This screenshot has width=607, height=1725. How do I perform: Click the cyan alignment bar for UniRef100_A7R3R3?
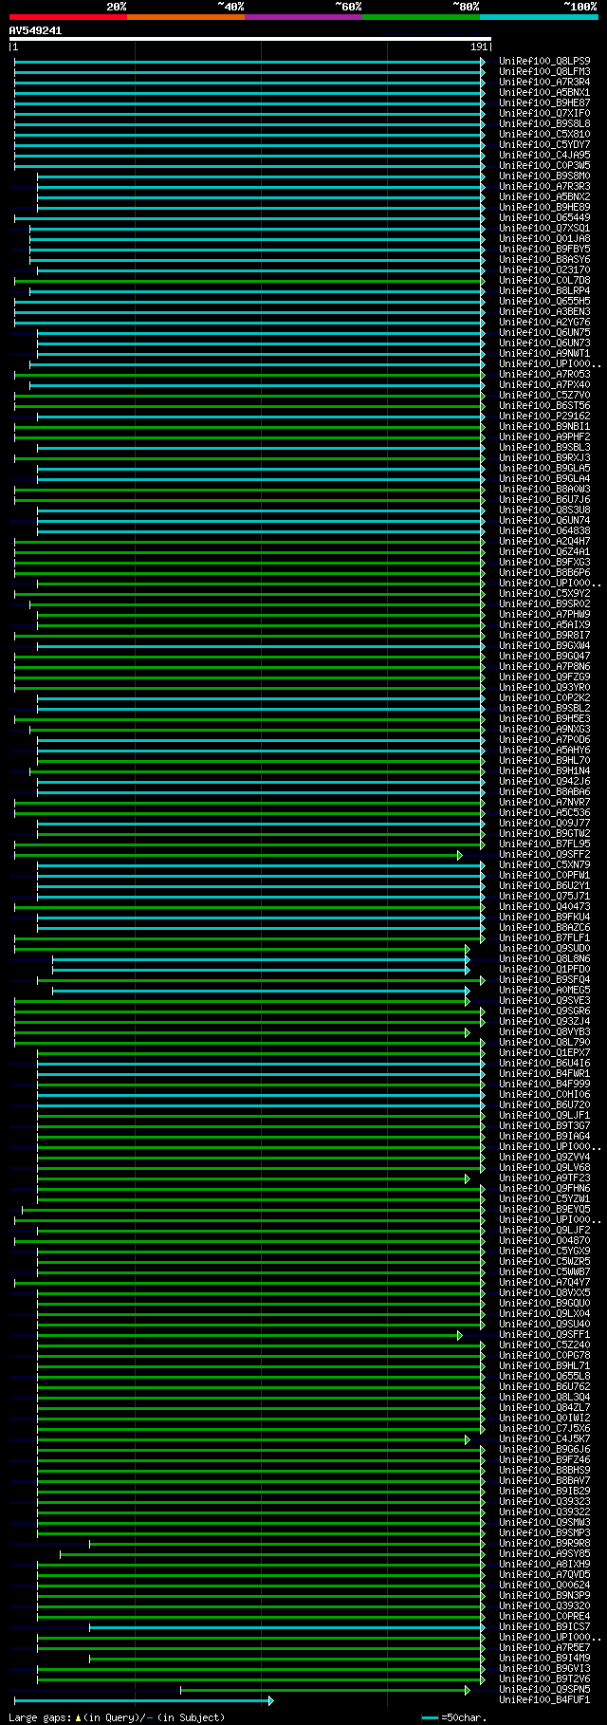(261, 187)
